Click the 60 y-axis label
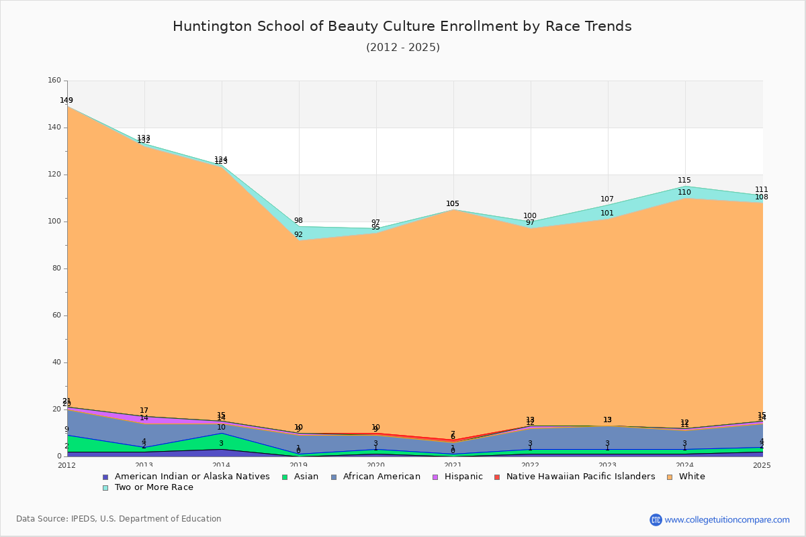This screenshot has height=537, width=806. [x=56, y=315]
